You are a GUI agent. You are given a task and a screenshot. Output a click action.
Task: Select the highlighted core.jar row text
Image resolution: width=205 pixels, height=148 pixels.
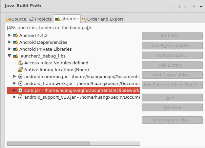point(82,90)
